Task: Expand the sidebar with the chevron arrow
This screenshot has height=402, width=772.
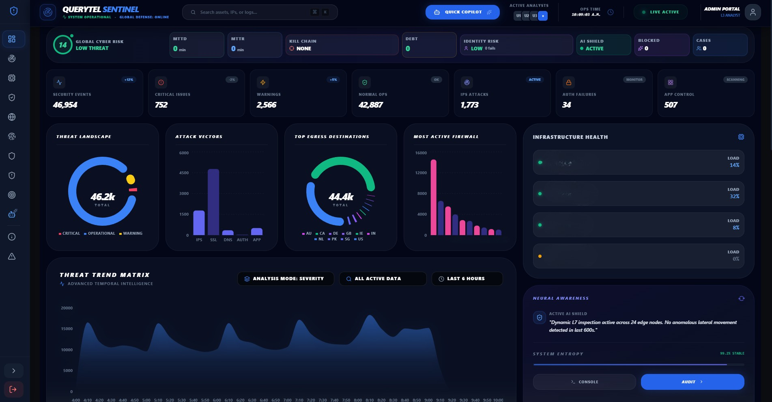Action: (x=13, y=371)
